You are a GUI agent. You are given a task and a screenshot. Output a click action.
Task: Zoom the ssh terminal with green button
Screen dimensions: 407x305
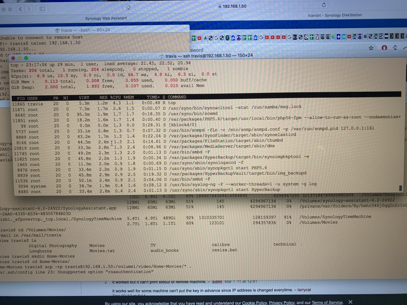pyautogui.click(x=26, y=58)
